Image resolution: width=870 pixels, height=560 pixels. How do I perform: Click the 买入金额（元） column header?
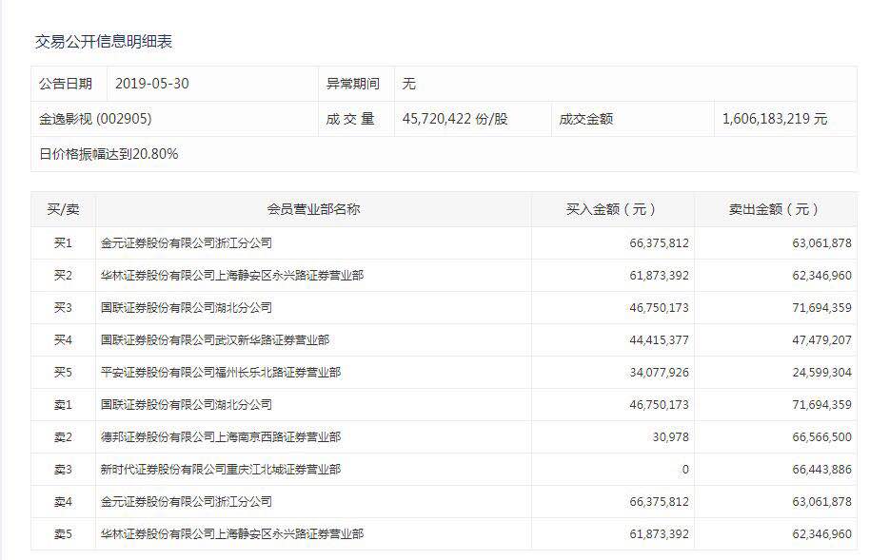click(x=611, y=209)
